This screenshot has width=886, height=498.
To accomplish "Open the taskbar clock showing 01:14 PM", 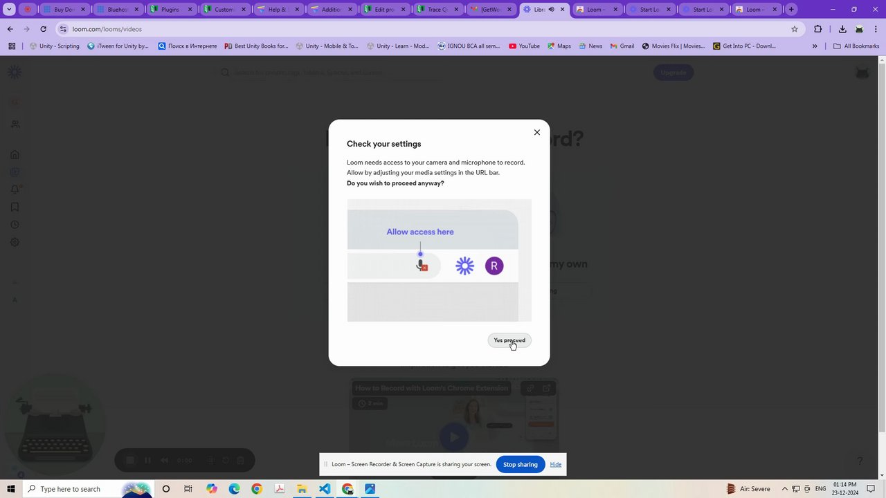I will pyautogui.click(x=845, y=489).
